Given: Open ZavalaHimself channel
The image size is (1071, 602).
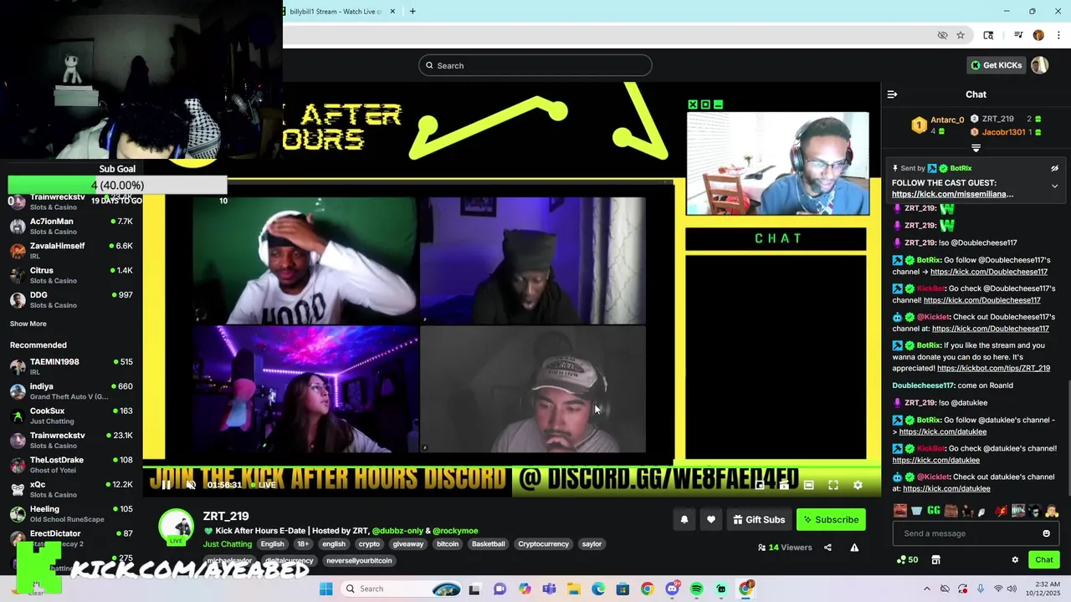Looking at the screenshot, I should coord(71,250).
